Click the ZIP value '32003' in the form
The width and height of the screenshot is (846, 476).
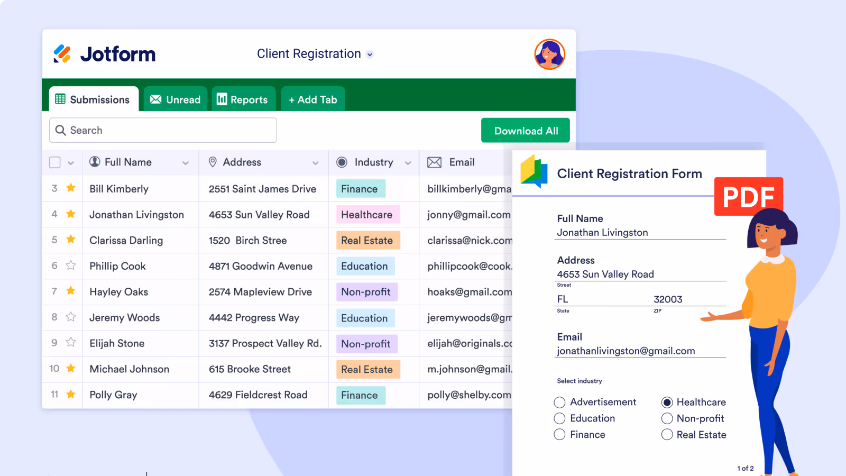coord(668,299)
